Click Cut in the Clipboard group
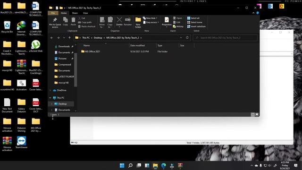Screen dimensions: 302x170 (82, 18)
